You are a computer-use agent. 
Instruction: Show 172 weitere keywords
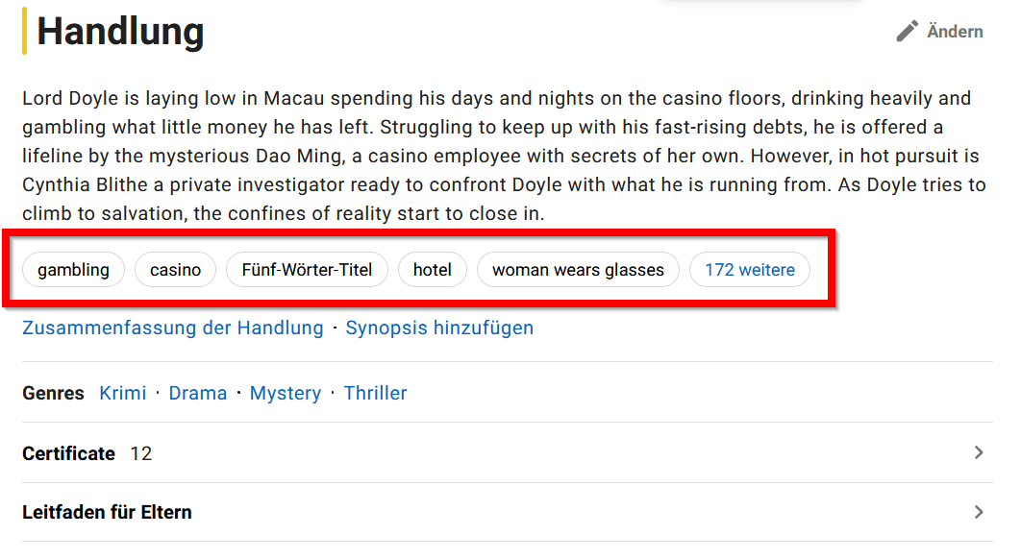pos(750,270)
